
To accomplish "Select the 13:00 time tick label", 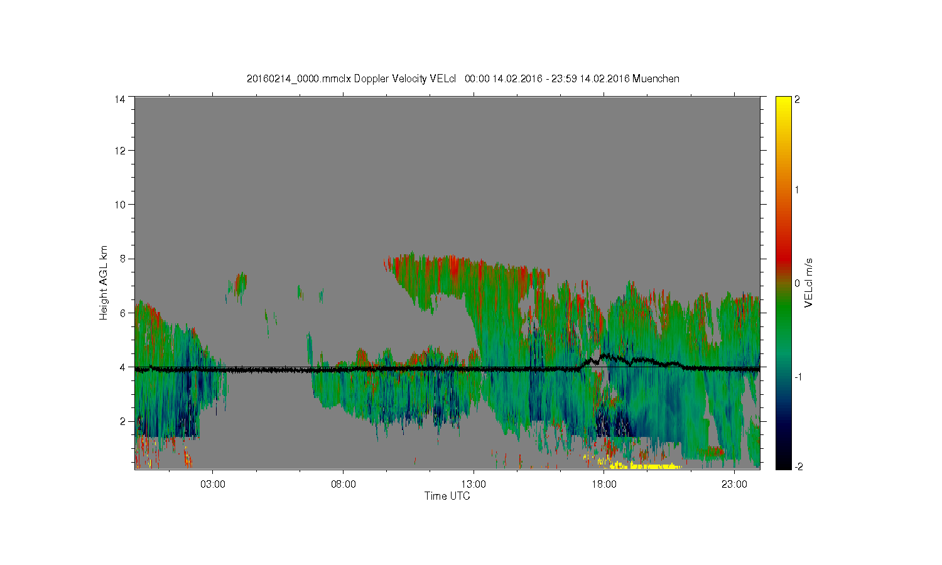I will click(474, 485).
